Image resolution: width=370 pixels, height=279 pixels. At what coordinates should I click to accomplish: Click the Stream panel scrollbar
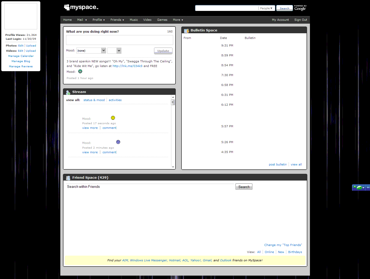[173, 102]
